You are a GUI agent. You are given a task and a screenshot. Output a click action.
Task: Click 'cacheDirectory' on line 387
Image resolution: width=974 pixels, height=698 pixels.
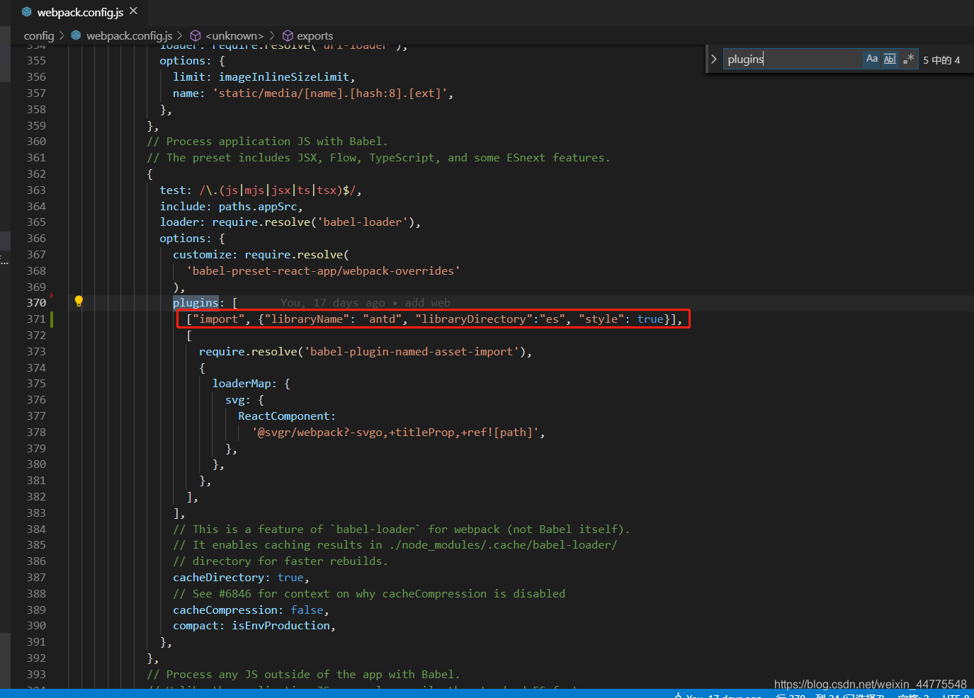pos(219,578)
